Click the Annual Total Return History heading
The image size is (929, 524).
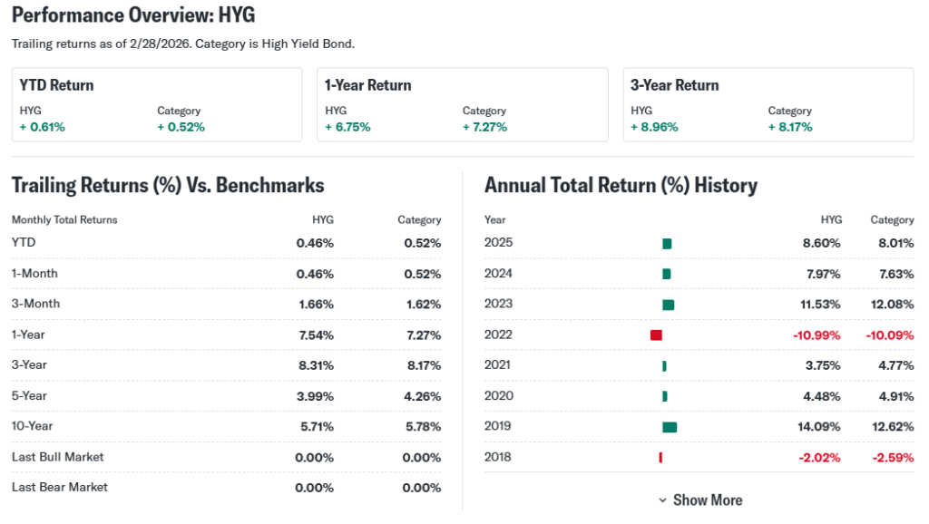tap(621, 185)
